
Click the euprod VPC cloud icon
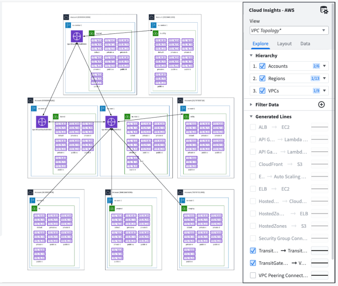92,33
